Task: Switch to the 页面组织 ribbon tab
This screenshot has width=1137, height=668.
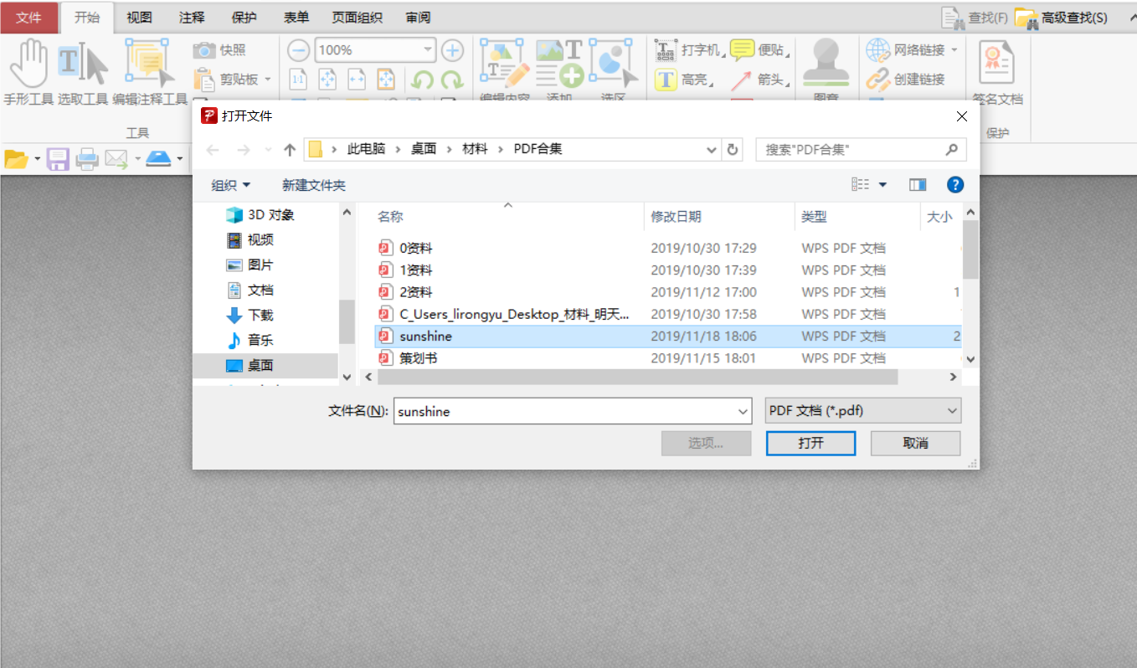Action: (x=357, y=17)
